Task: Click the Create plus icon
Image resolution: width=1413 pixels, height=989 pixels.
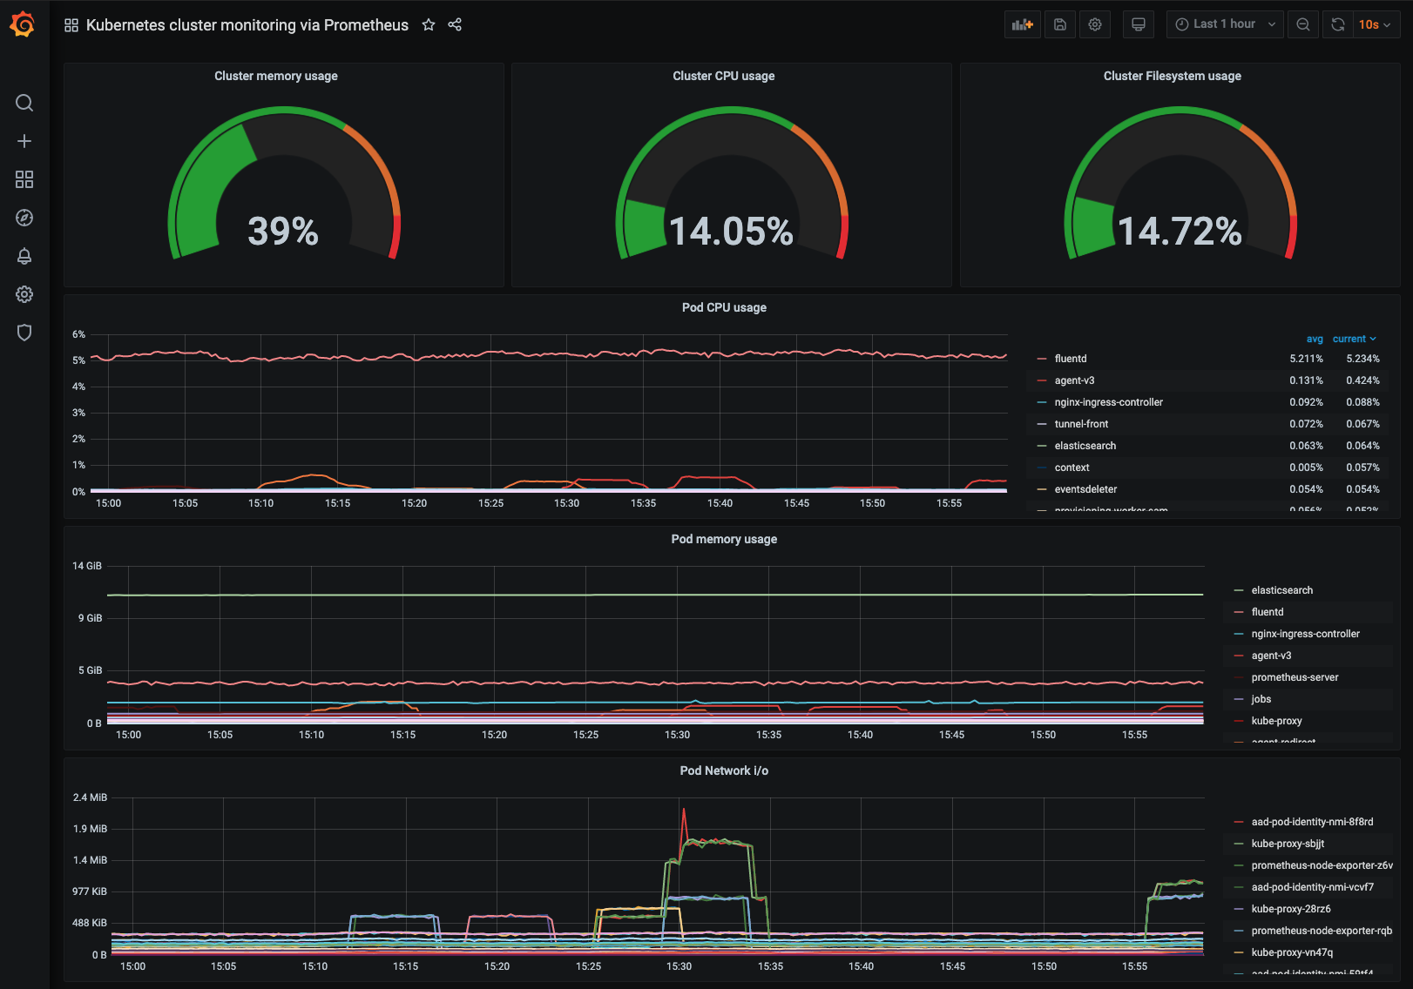Action: pos(24,141)
